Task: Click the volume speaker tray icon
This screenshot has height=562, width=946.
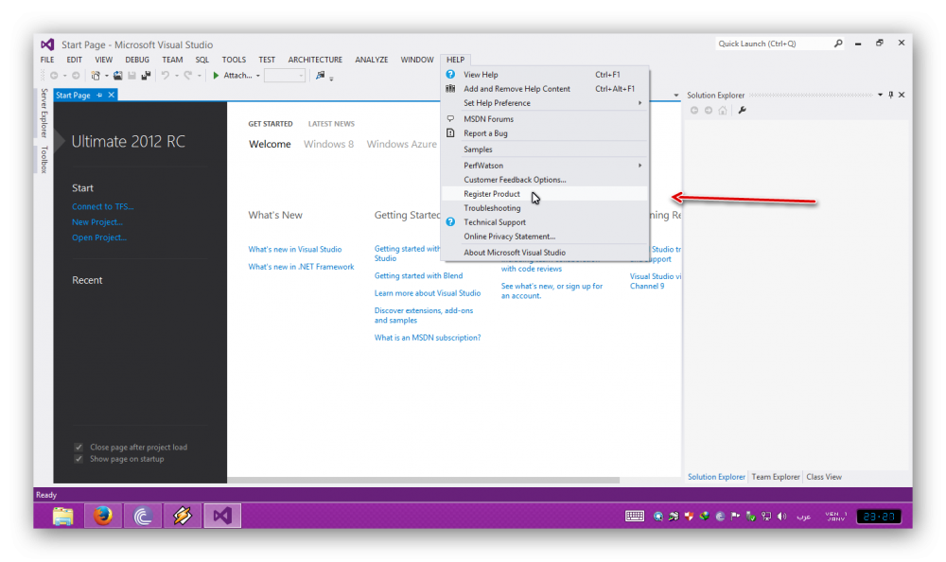Action: (782, 517)
